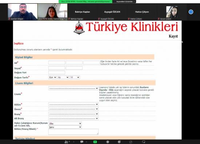Click the whiteboard icon in Zoom toolbar

(x=144, y=142)
